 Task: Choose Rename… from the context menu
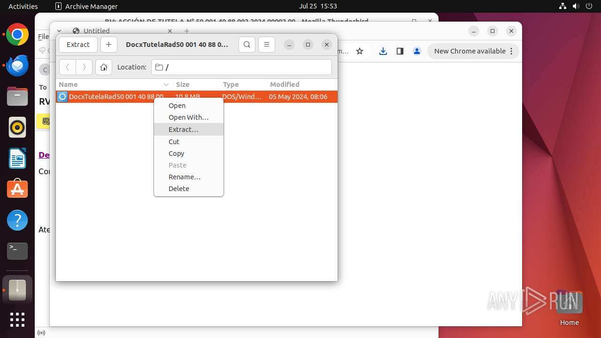pyautogui.click(x=189, y=177)
